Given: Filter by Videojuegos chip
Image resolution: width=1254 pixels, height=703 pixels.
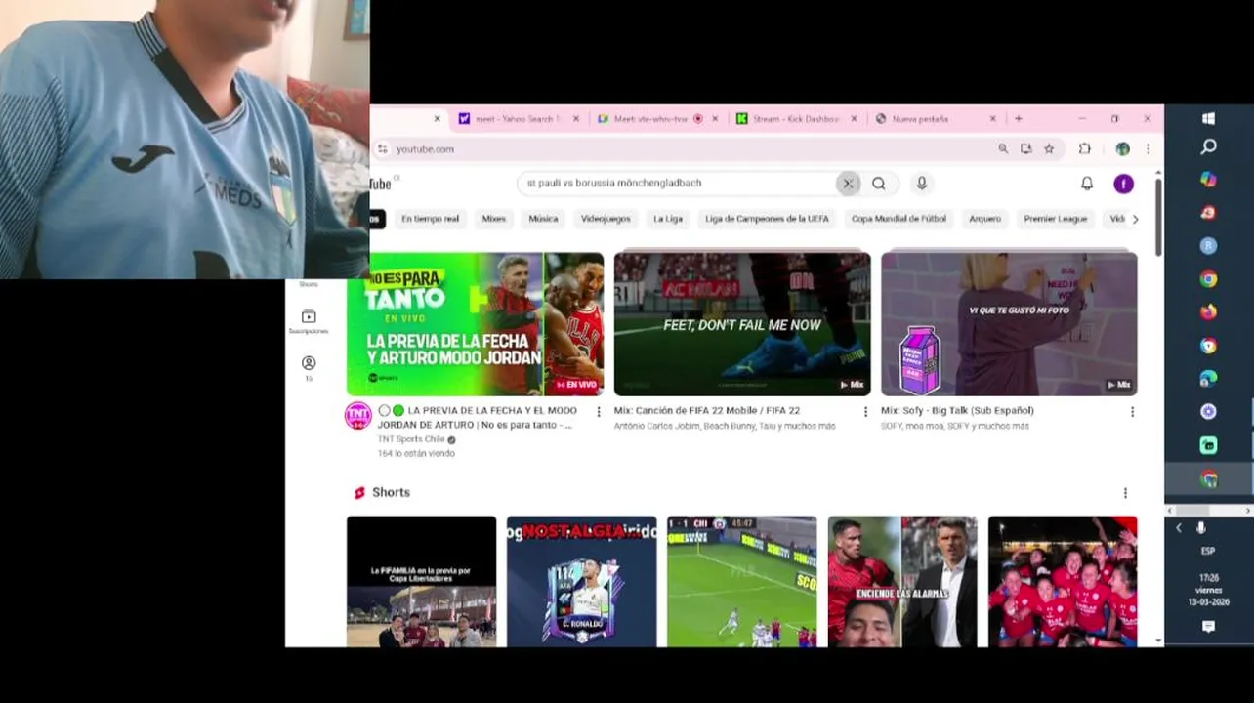Looking at the screenshot, I should point(606,219).
